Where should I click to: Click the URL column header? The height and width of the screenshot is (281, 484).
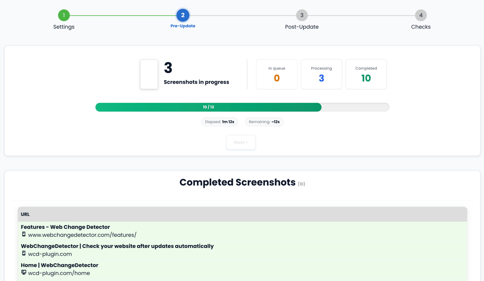pos(25,214)
